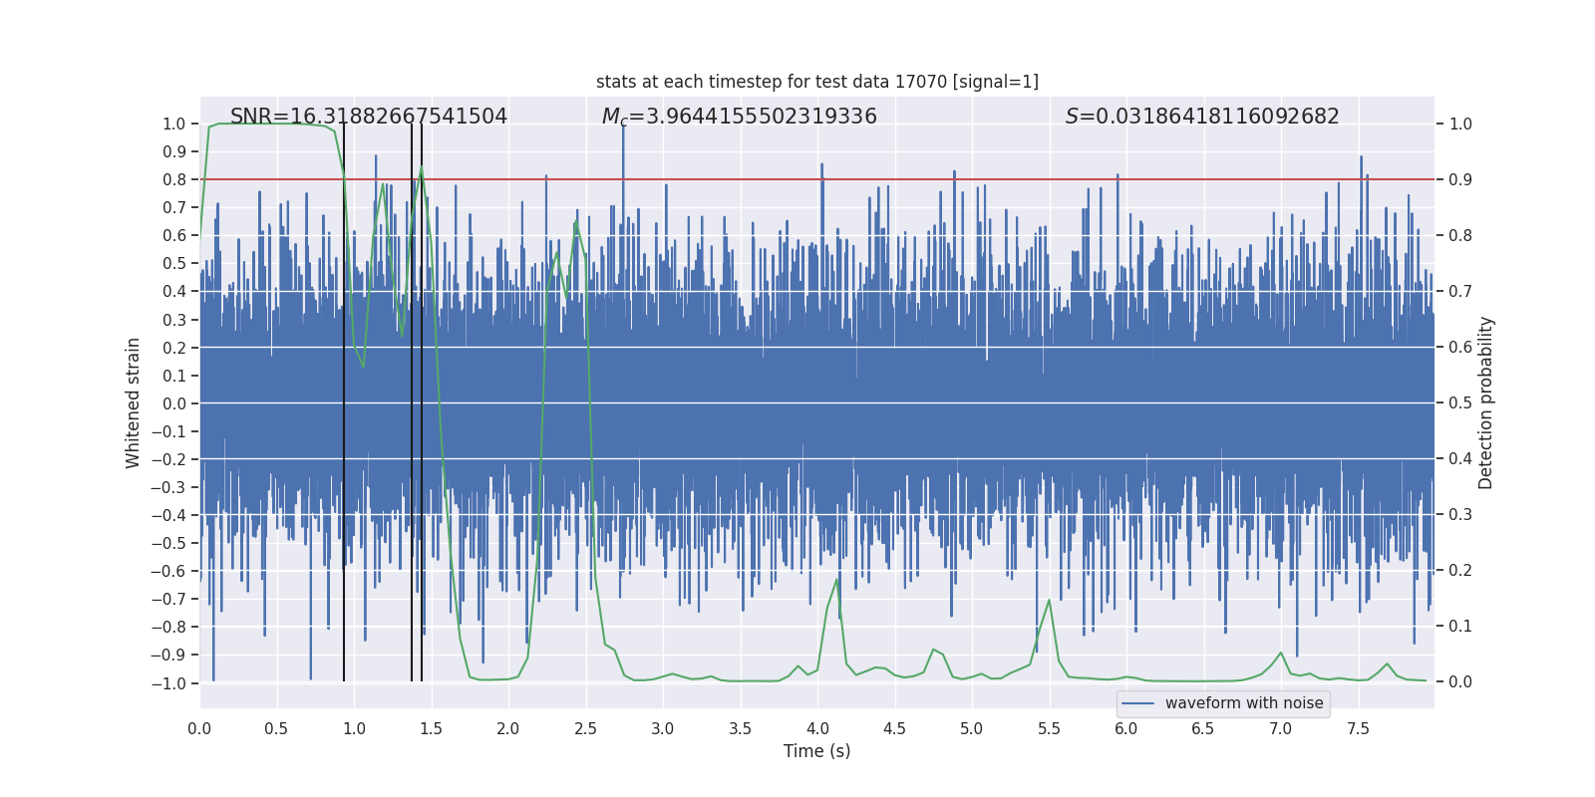Viewport: 1595px width, 797px height.
Task: Click the 'Whitened strain' y-axis label
Action: (x=134, y=402)
